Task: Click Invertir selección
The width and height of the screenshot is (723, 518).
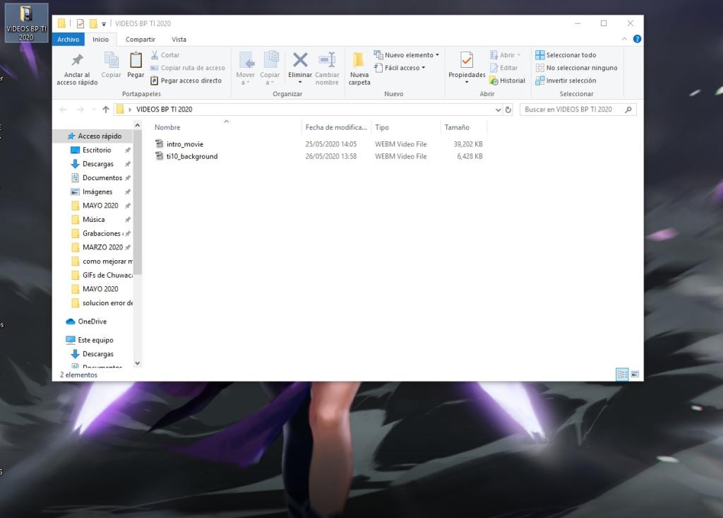Action: pyautogui.click(x=566, y=81)
